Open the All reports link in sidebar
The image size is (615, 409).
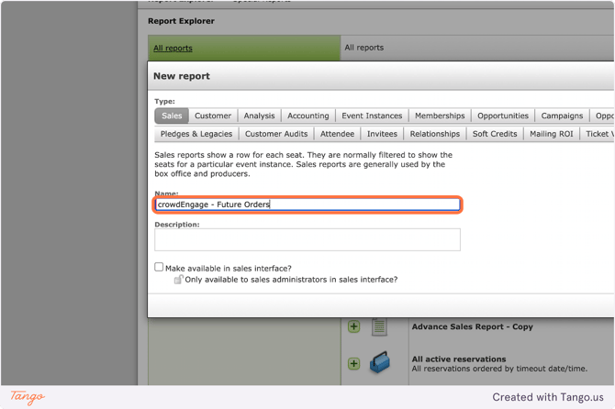tap(173, 48)
